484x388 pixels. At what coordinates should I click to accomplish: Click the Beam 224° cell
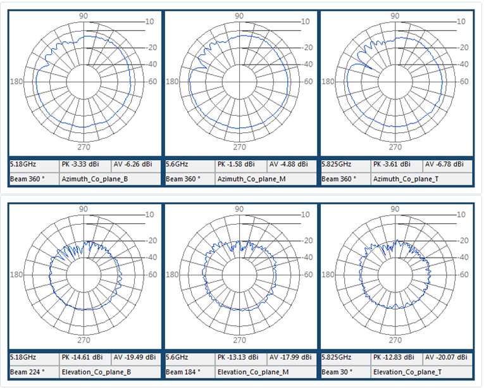pyautogui.click(x=34, y=372)
